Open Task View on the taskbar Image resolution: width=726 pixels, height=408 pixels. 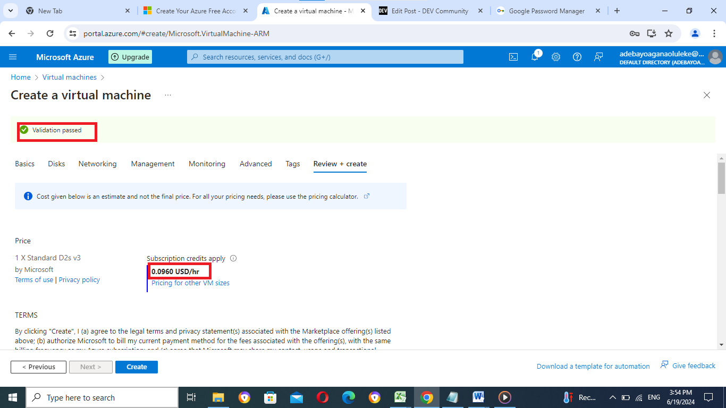click(x=191, y=397)
